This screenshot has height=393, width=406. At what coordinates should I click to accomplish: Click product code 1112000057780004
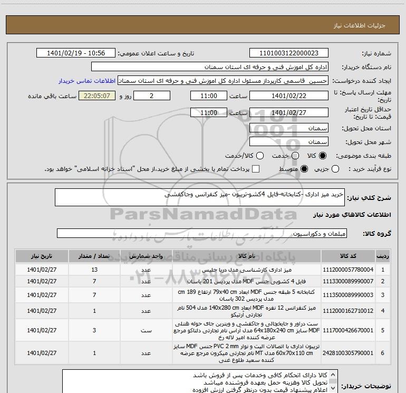tap(348, 270)
